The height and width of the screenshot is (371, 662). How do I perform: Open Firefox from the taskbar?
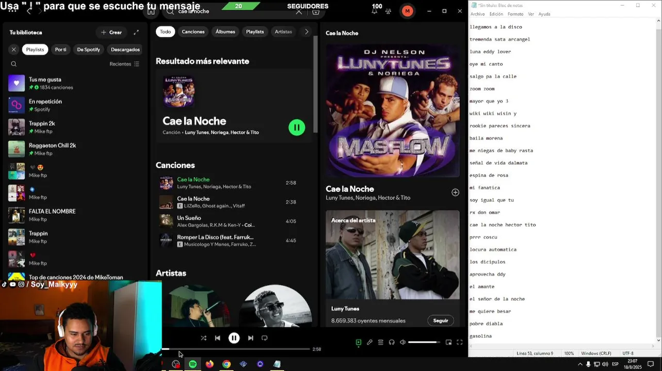(x=209, y=364)
